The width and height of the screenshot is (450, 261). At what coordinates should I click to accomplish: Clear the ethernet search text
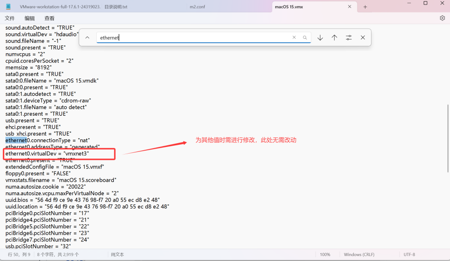[294, 37]
